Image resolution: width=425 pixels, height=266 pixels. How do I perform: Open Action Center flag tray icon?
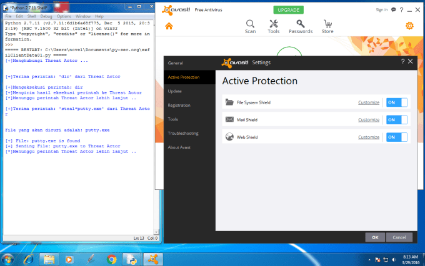377,260
